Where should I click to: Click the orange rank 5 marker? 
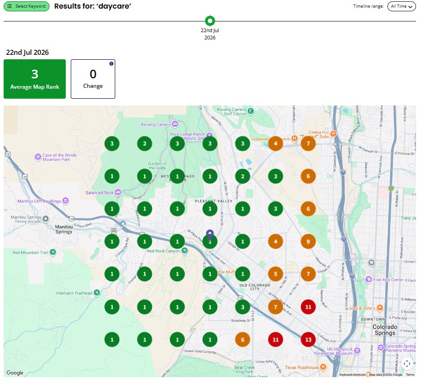pyautogui.click(x=275, y=274)
